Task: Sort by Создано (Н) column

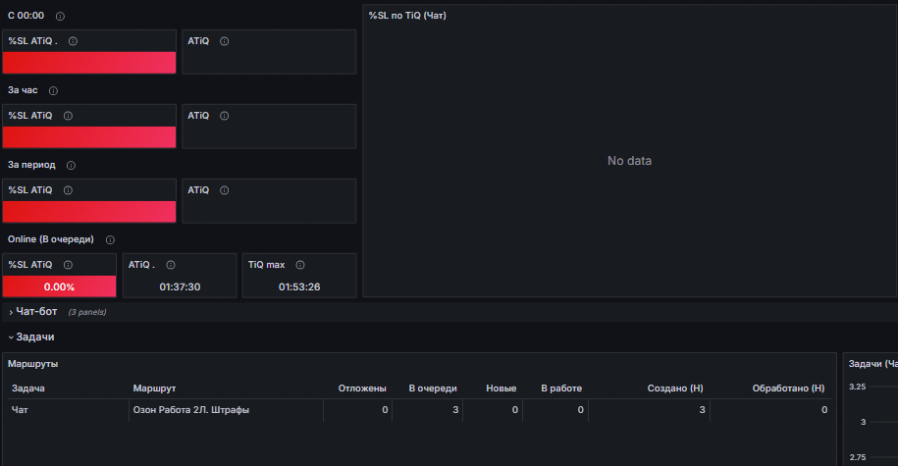Action: [x=675, y=388]
